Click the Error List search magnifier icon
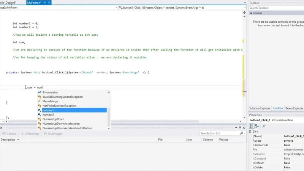This screenshot has height=171, width=304. [x=241, y=133]
